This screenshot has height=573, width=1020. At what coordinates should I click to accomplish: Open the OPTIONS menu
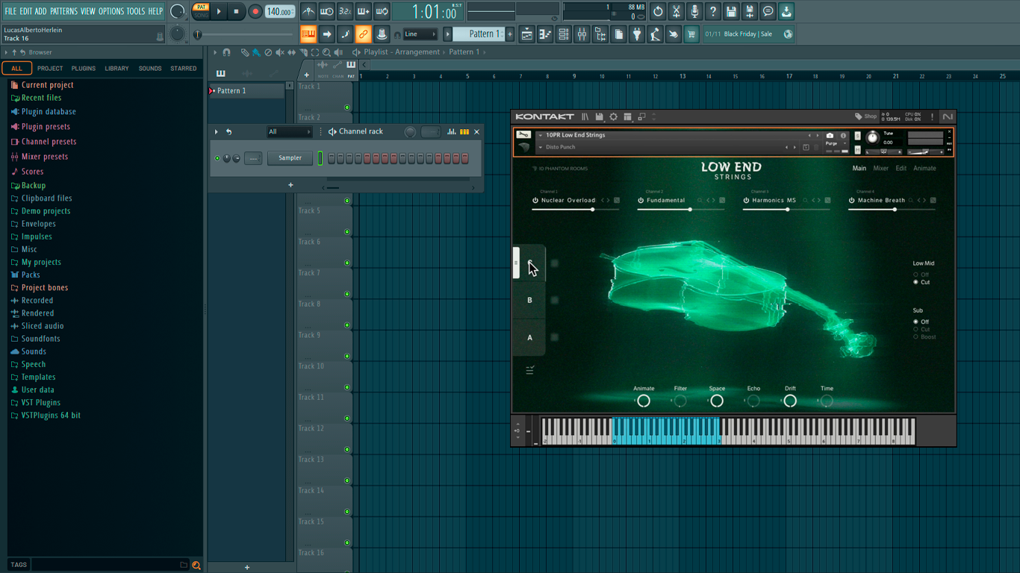(x=111, y=11)
